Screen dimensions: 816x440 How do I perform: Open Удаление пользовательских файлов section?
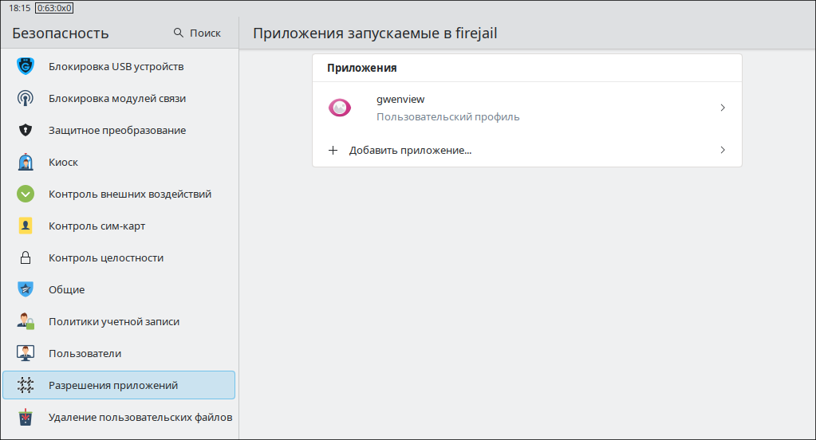pos(140,417)
